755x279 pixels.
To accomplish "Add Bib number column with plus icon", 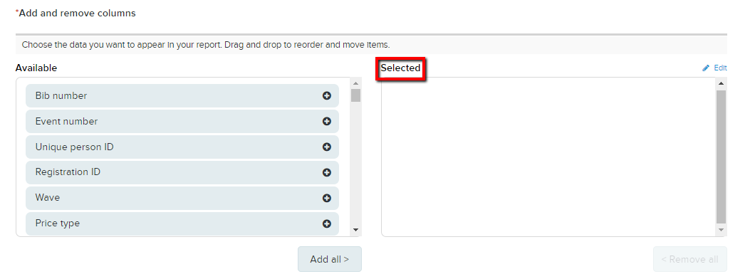I will (326, 95).
